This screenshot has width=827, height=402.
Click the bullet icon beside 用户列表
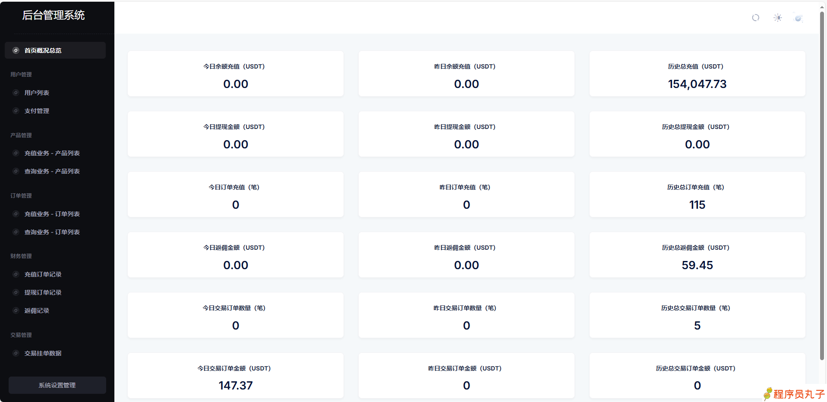[16, 93]
